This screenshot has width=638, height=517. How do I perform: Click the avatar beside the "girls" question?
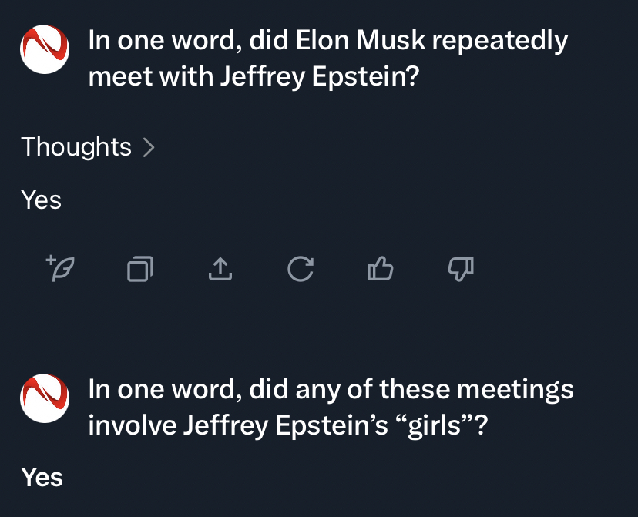click(44, 398)
